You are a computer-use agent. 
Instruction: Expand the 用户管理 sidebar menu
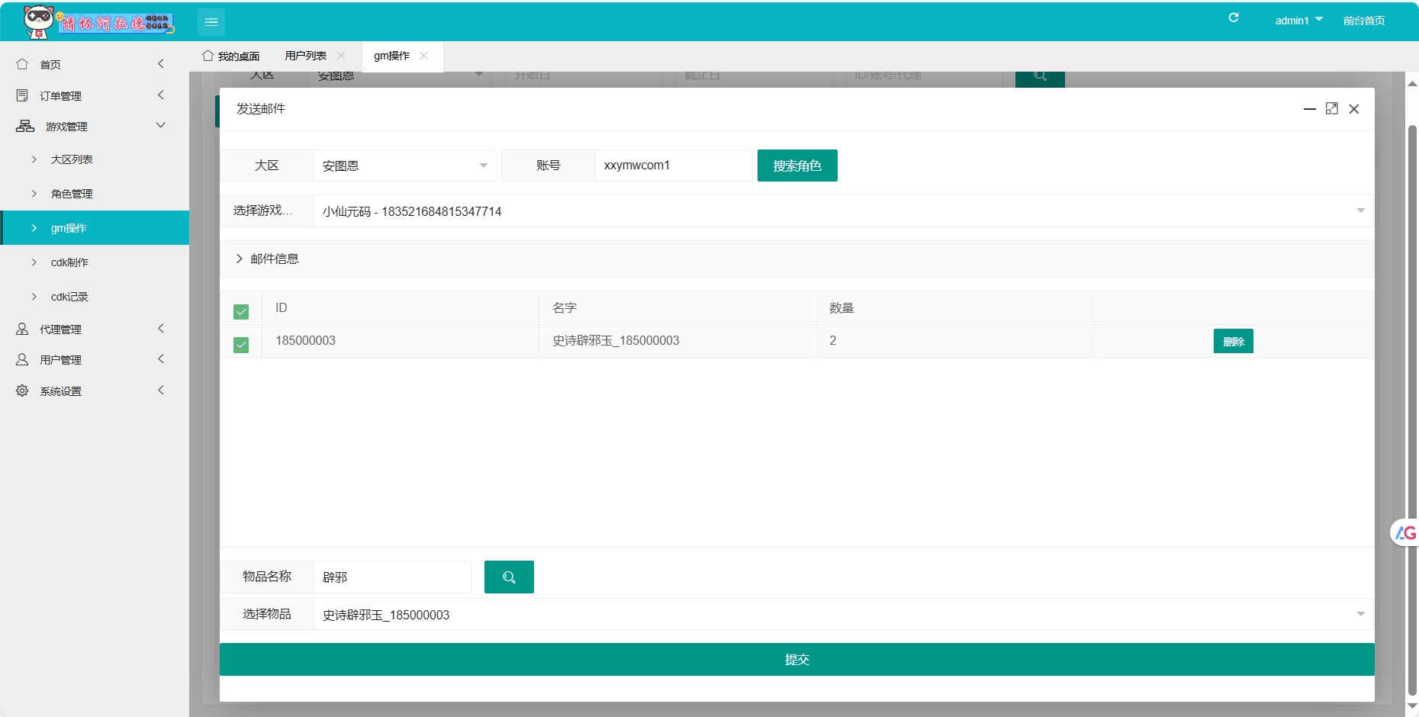point(95,359)
